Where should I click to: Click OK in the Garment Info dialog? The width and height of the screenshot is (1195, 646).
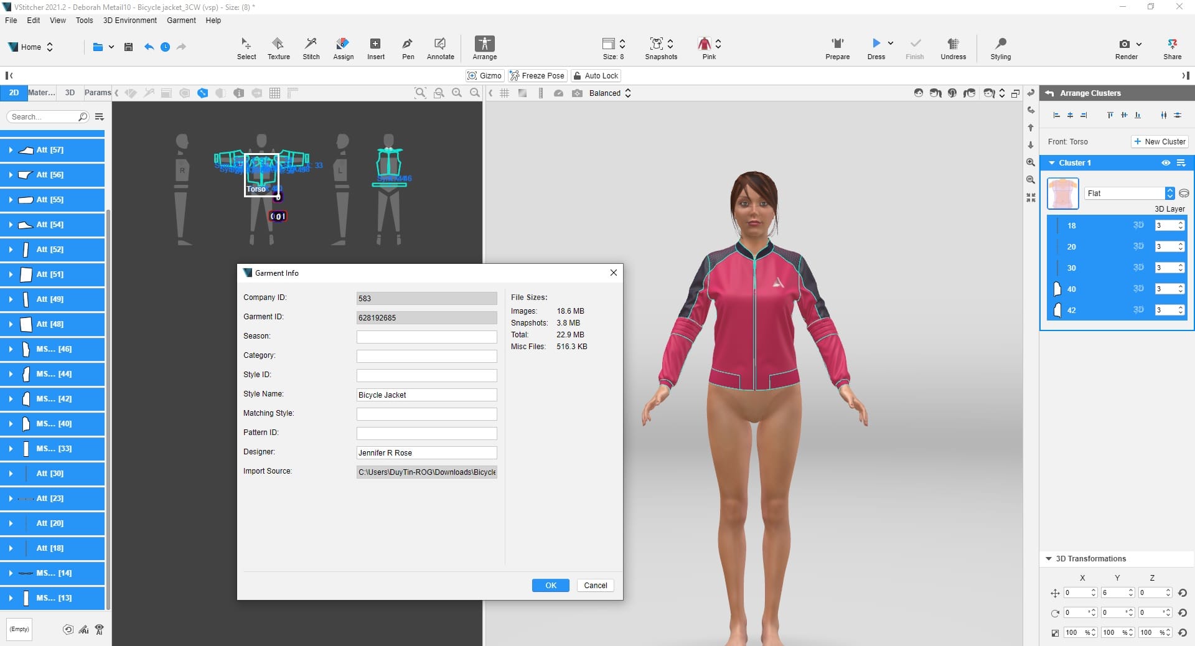[550, 585]
